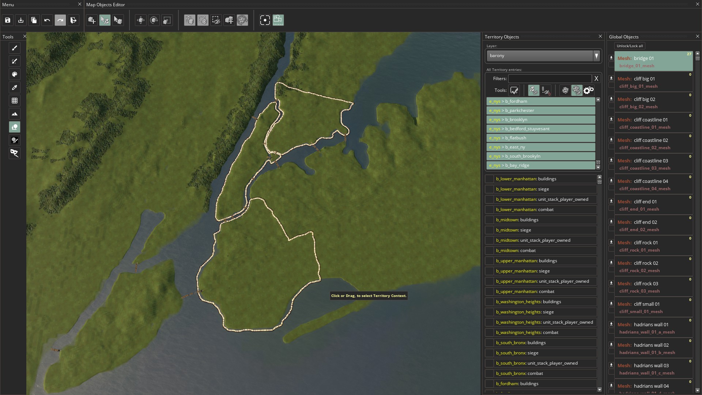Select the Eyedropper tool
702x395 pixels.
coord(15,87)
